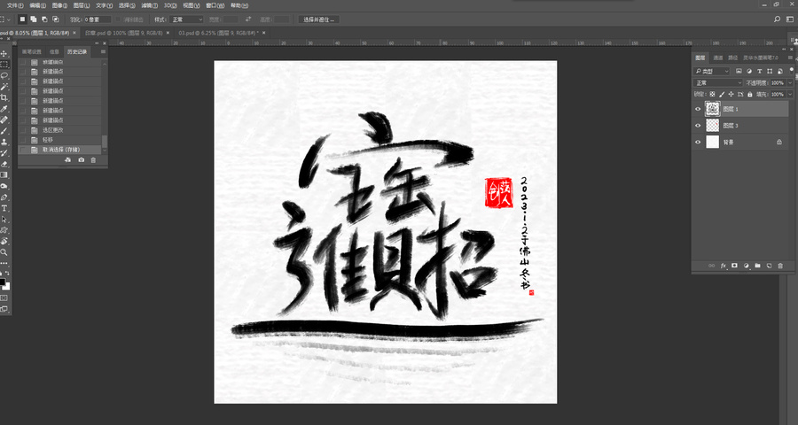Select the Clone Stamp tool
This screenshot has height=425, width=798.
click(4, 142)
